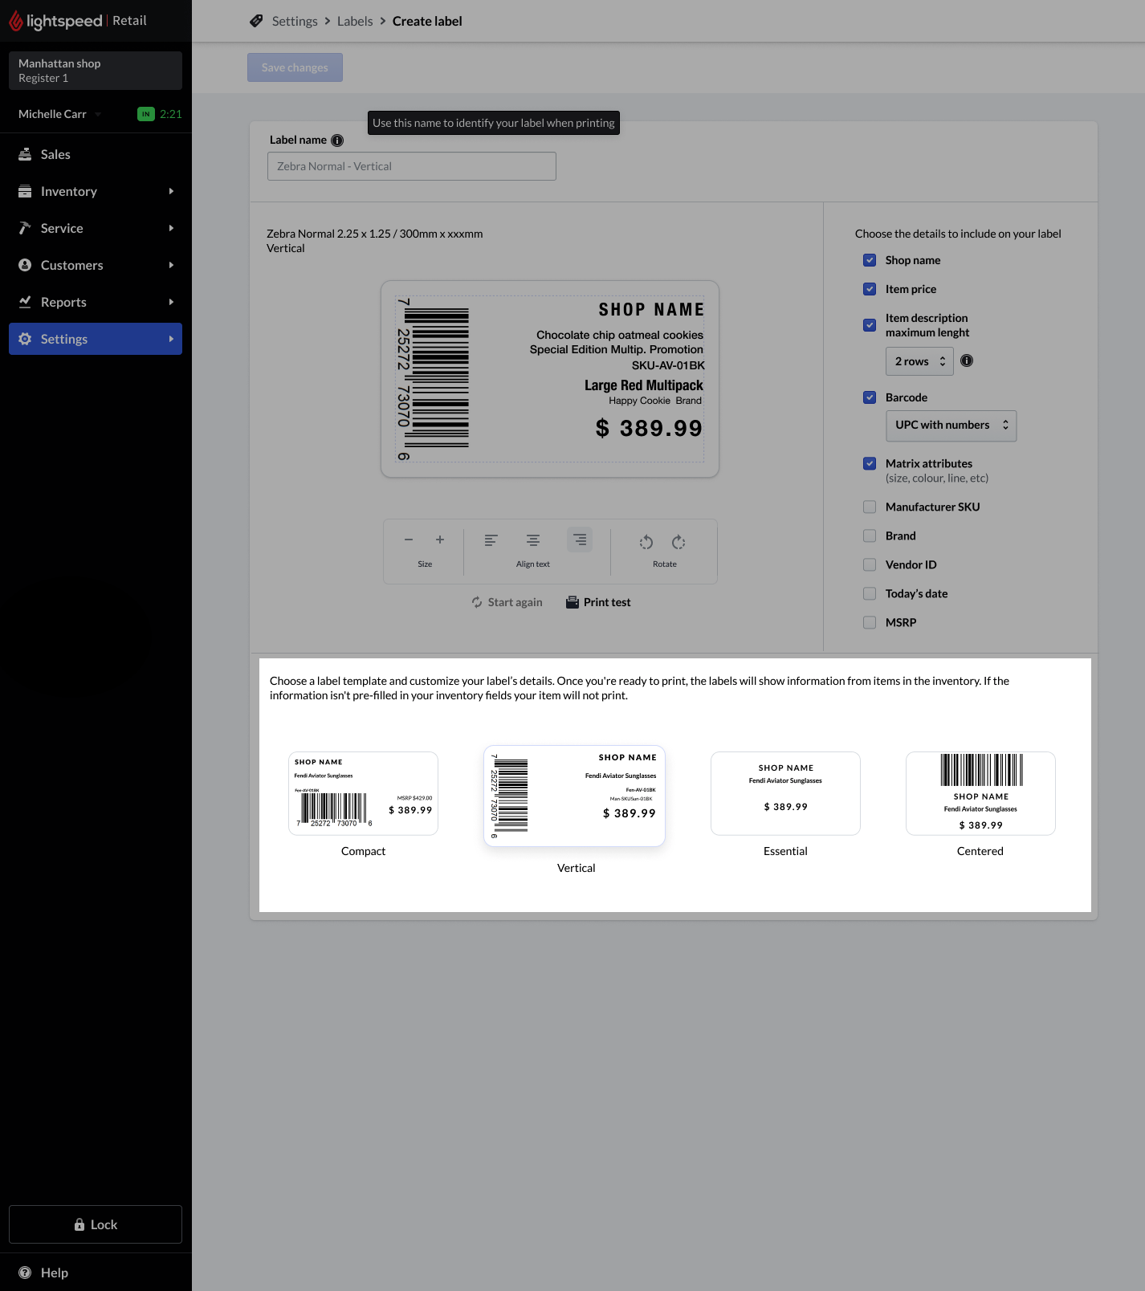The width and height of the screenshot is (1145, 1291).
Task: Align label text to the left
Action: 491,540
